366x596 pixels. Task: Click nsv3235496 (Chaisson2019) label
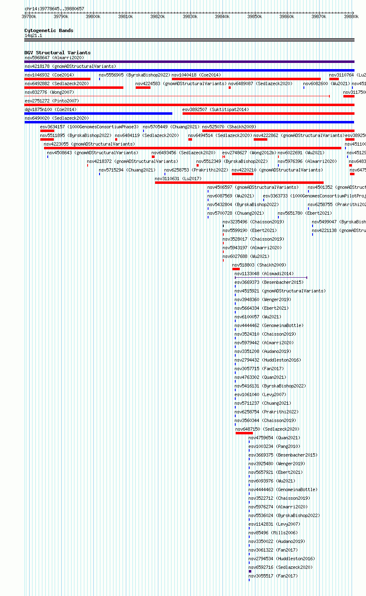pos(254,222)
